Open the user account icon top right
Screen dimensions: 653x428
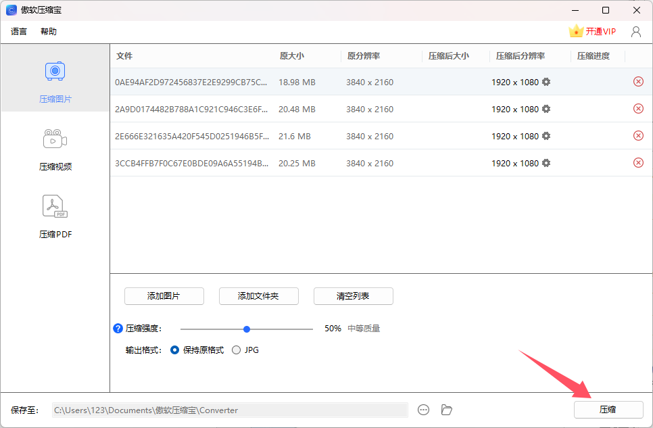(x=635, y=30)
